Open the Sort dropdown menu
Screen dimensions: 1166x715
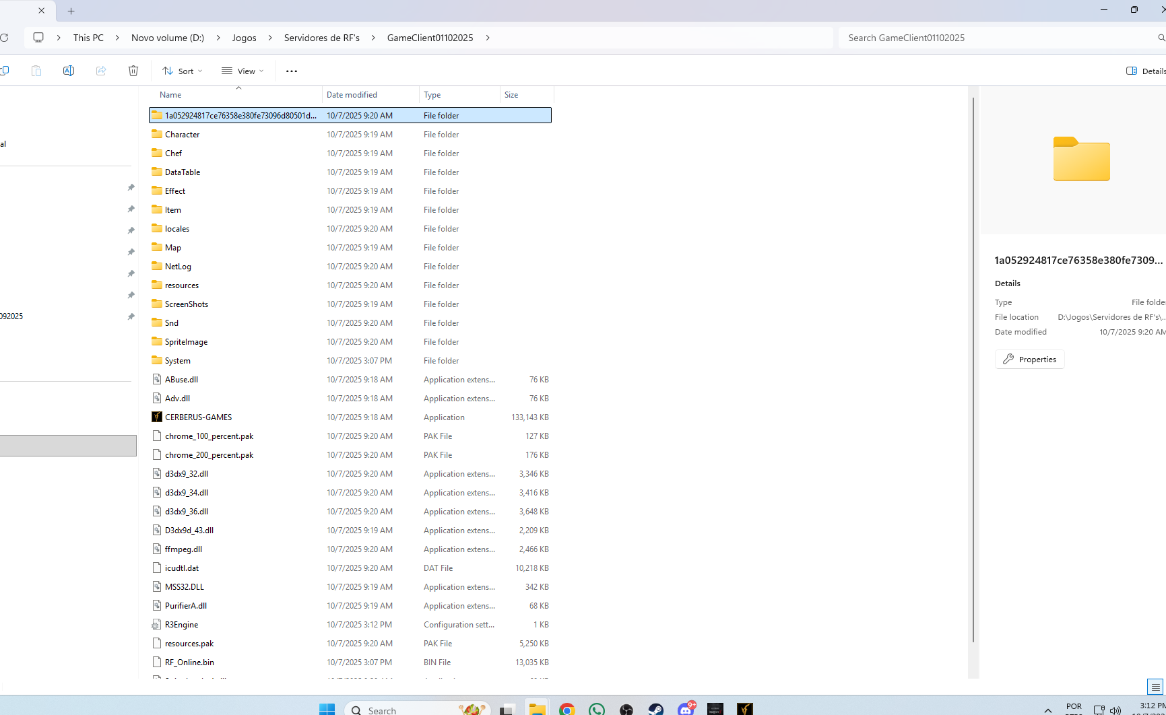[182, 71]
